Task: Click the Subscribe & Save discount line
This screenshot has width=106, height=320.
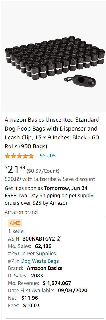Action: pyautogui.click(x=50, y=179)
